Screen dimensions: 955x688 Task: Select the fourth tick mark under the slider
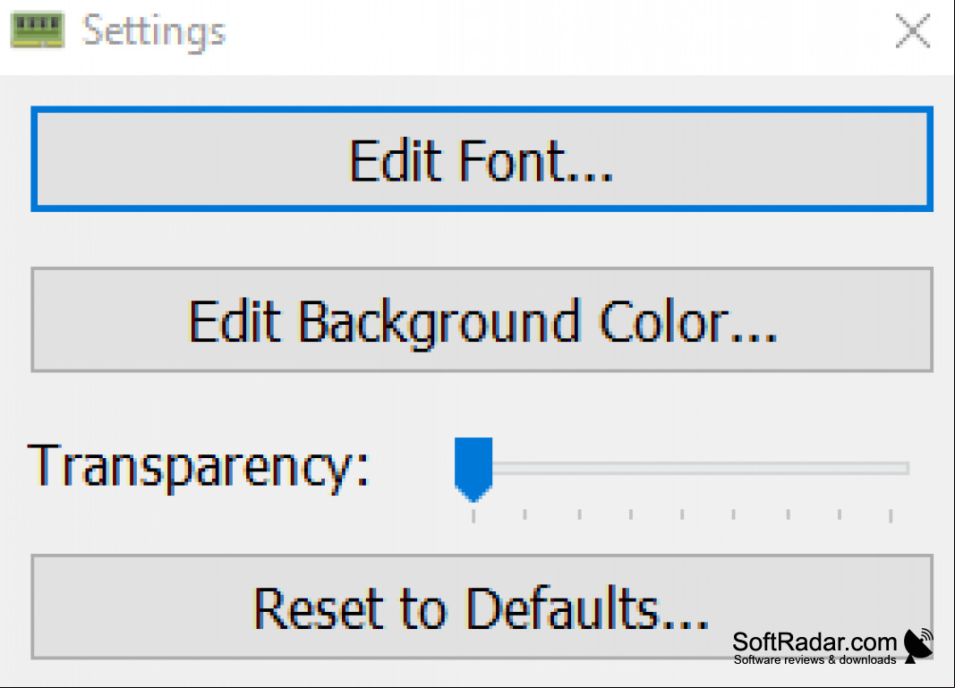click(631, 514)
